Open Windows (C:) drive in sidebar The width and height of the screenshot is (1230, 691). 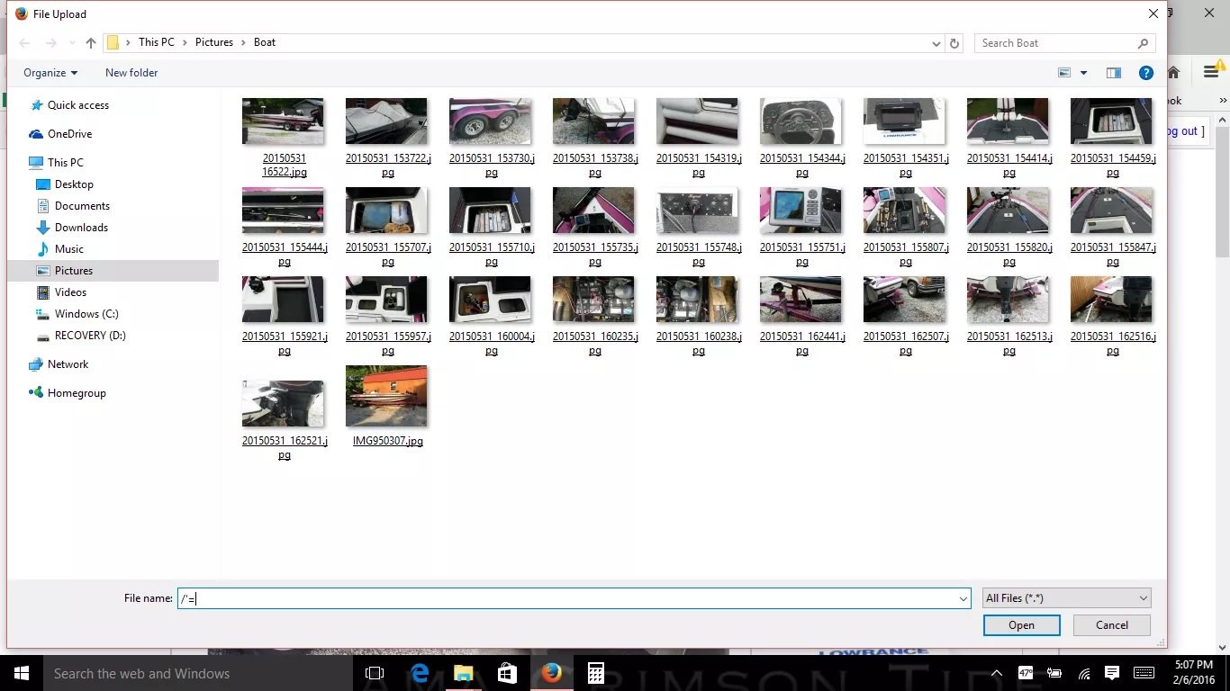click(86, 314)
